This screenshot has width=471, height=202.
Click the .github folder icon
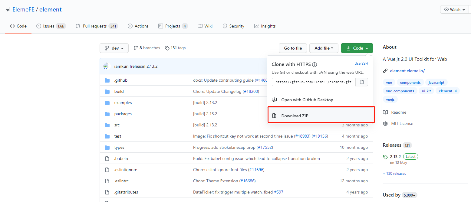(107, 80)
